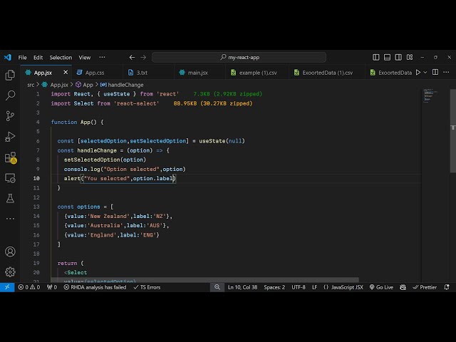
Task: Click the Manage gear icon
Action: click(10, 271)
